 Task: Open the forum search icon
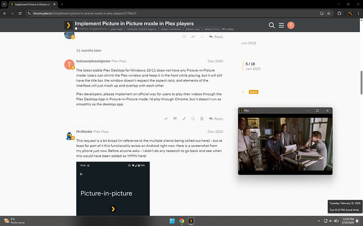[271, 25]
